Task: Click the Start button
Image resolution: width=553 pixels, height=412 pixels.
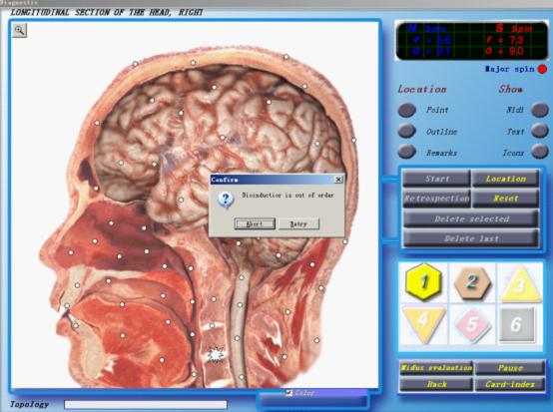Action: [436, 179]
